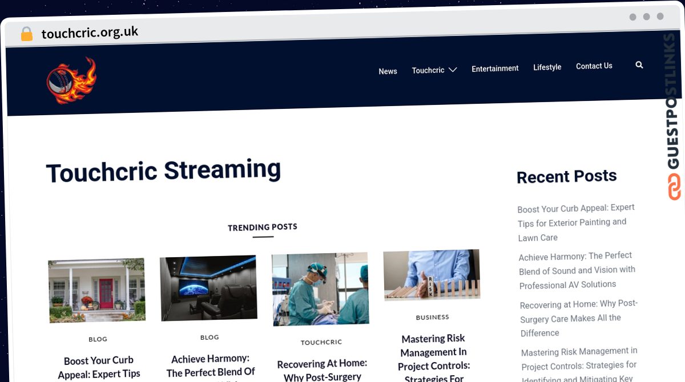Open the risk dominoes thumbnail
This screenshot has width=685, height=382.
point(432,274)
